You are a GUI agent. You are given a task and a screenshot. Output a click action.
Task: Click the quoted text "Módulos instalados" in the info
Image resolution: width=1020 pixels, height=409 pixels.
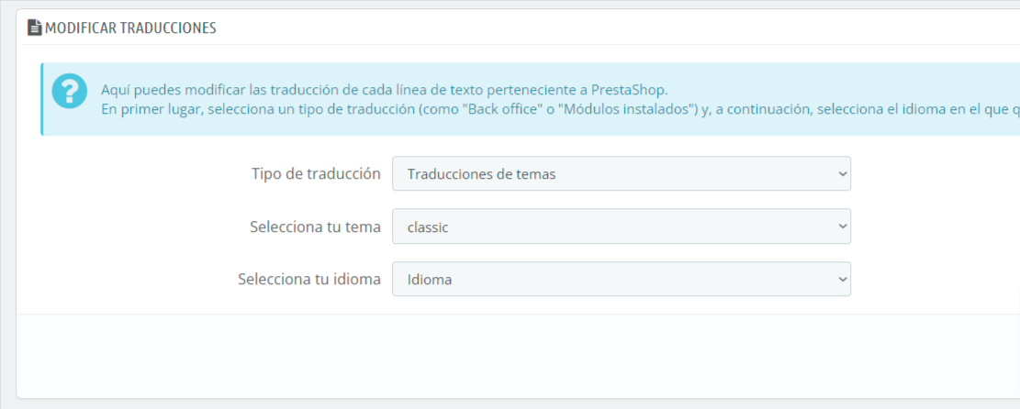pyautogui.click(x=626, y=109)
